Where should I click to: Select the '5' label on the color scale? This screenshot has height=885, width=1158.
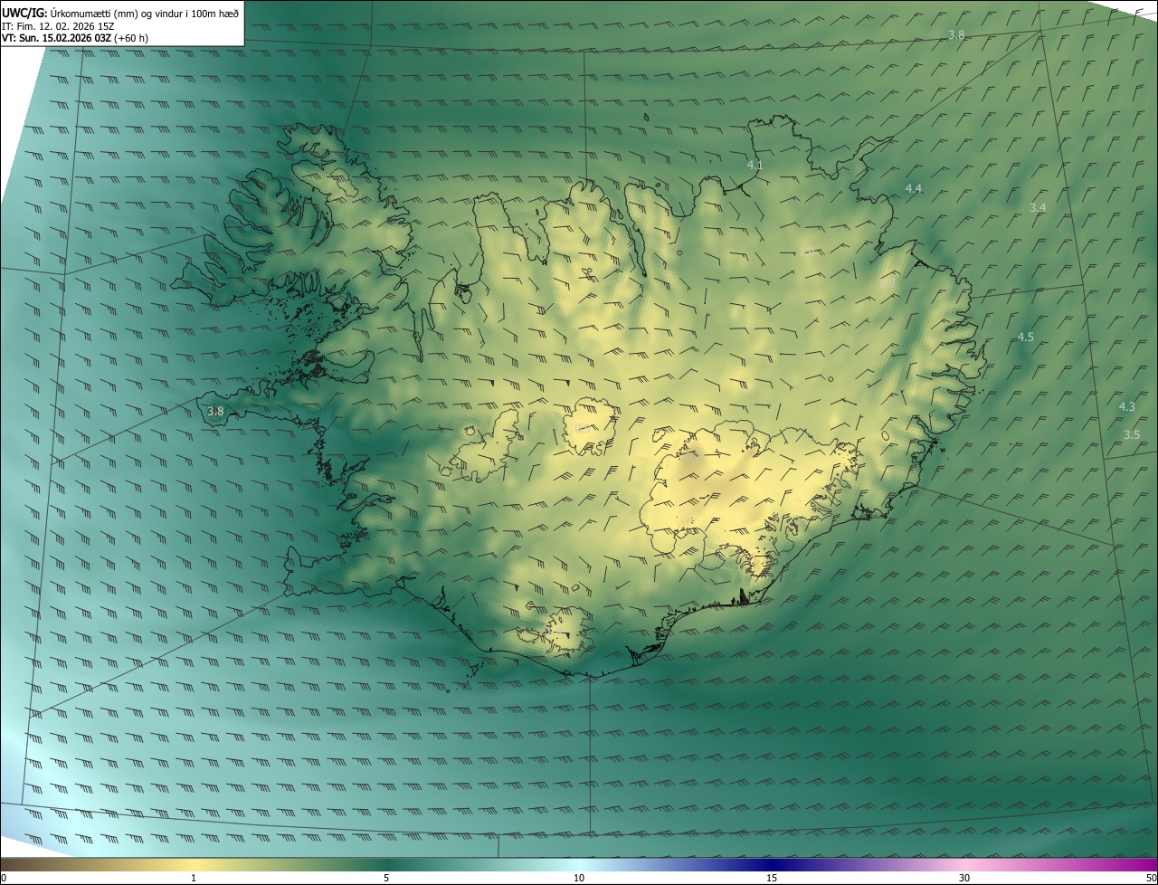tap(386, 878)
